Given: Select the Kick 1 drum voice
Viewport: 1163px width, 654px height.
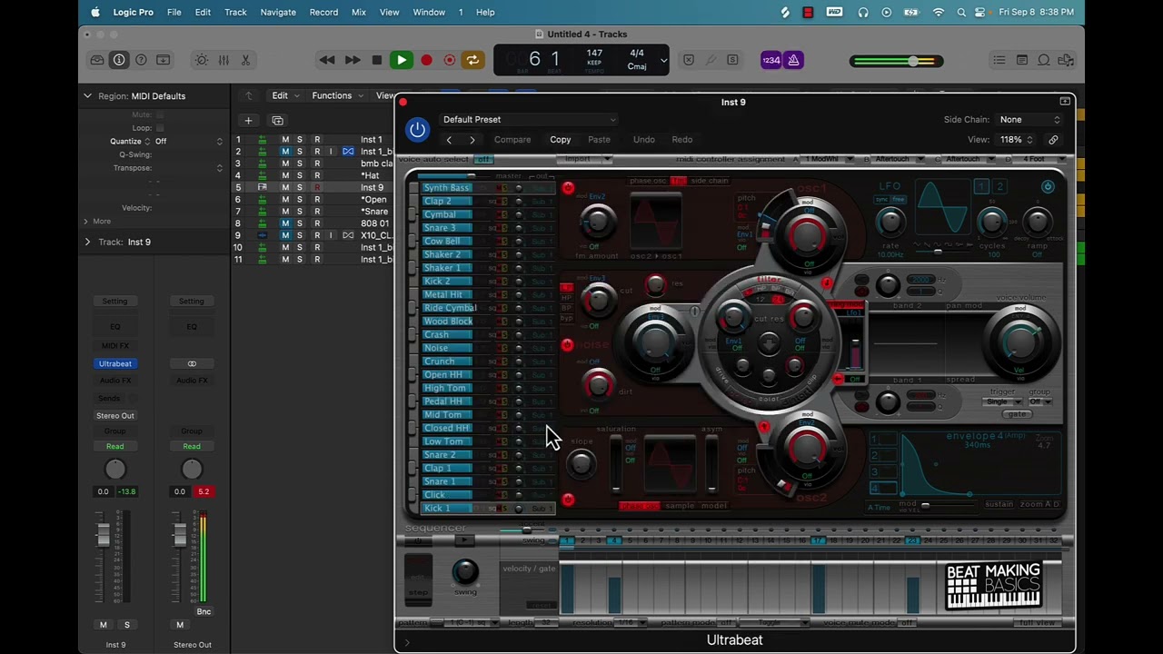Looking at the screenshot, I should (446, 508).
